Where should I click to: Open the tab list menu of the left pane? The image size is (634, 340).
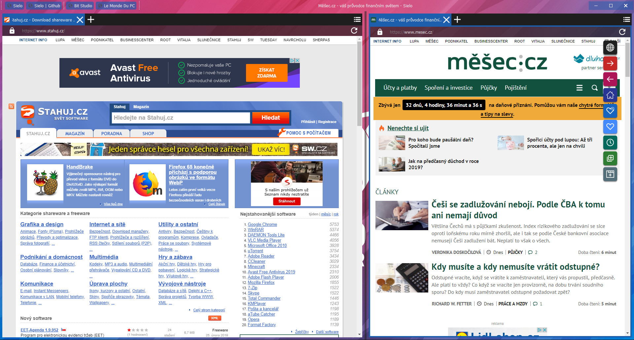click(x=357, y=19)
